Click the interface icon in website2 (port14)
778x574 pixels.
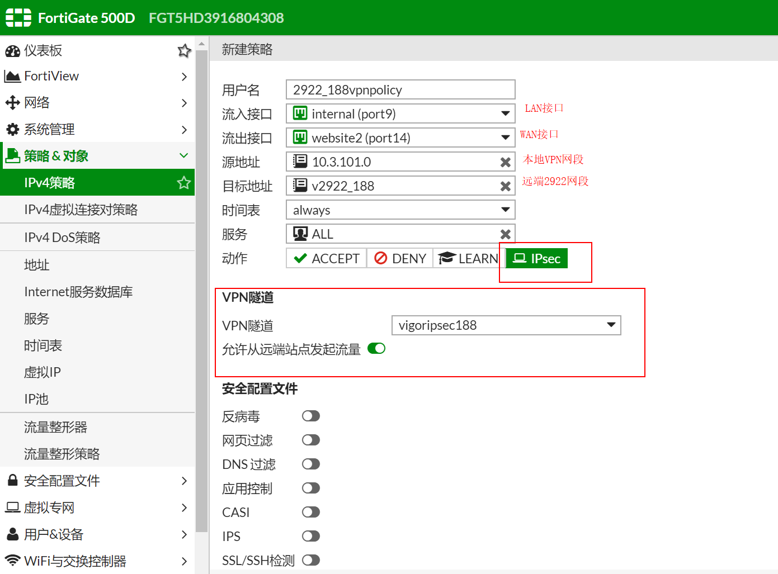pos(300,137)
